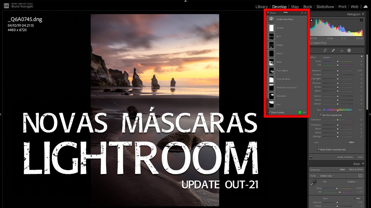Click the Basic panel Tint slider handle
371x208 pixels.
coord(339,192)
